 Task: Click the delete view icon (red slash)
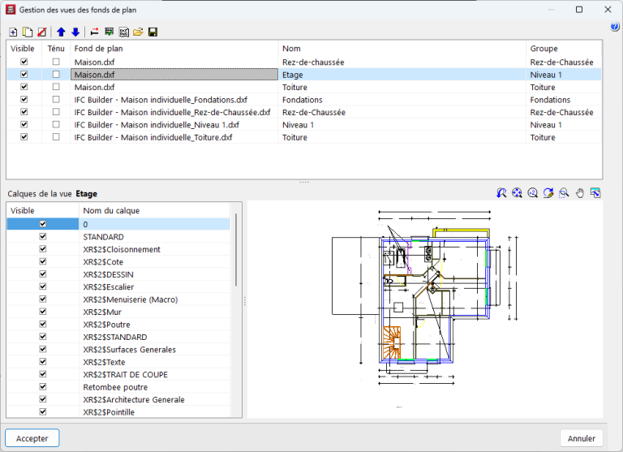click(x=41, y=32)
